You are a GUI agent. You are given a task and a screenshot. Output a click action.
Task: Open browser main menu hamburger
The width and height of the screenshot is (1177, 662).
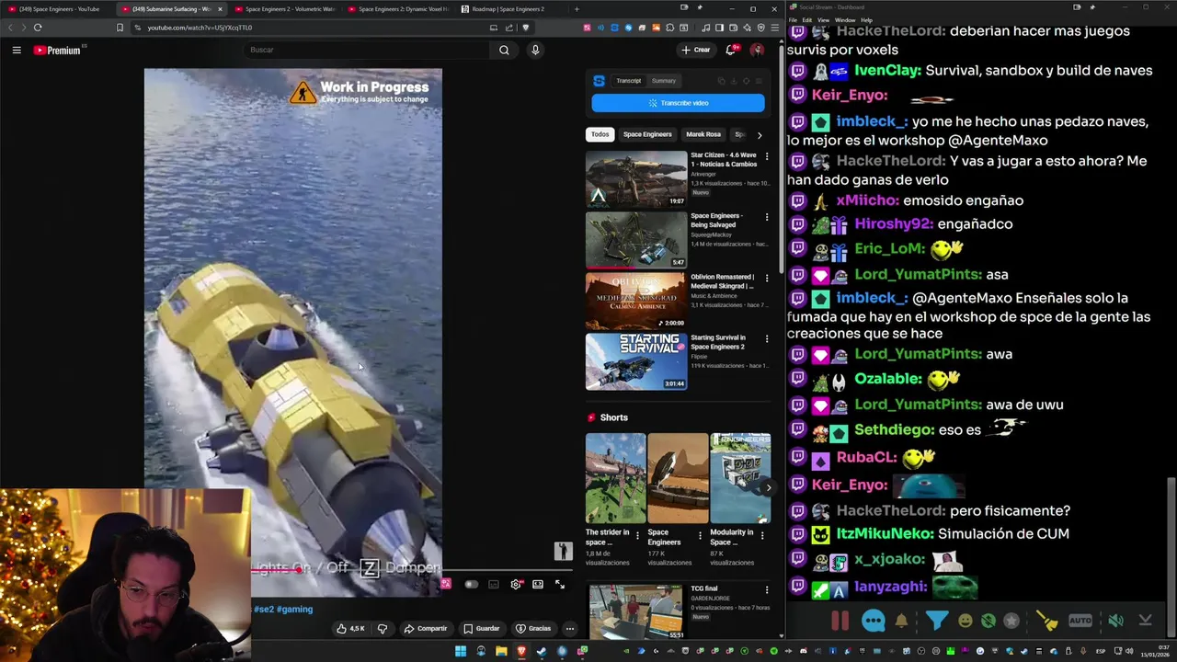(775, 28)
